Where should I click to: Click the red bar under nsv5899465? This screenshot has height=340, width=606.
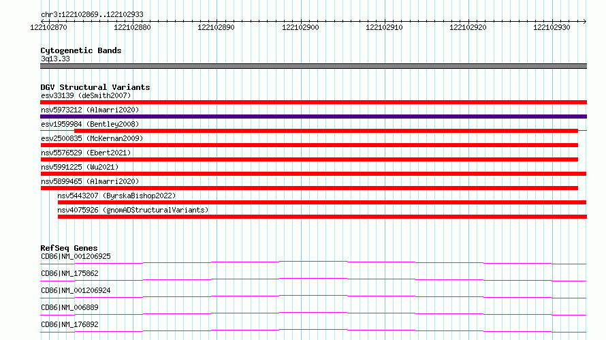(x=309, y=188)
